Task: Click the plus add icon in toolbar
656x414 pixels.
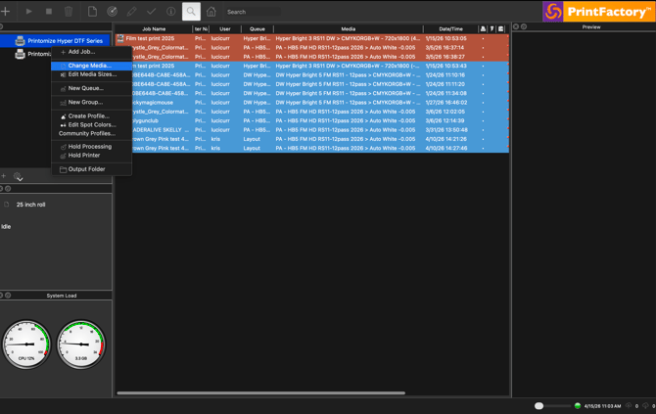Action: coord(6,12)
